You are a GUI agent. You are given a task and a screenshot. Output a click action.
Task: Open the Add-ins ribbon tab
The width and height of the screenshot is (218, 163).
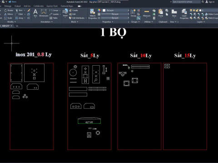click(x=27, y=6)
